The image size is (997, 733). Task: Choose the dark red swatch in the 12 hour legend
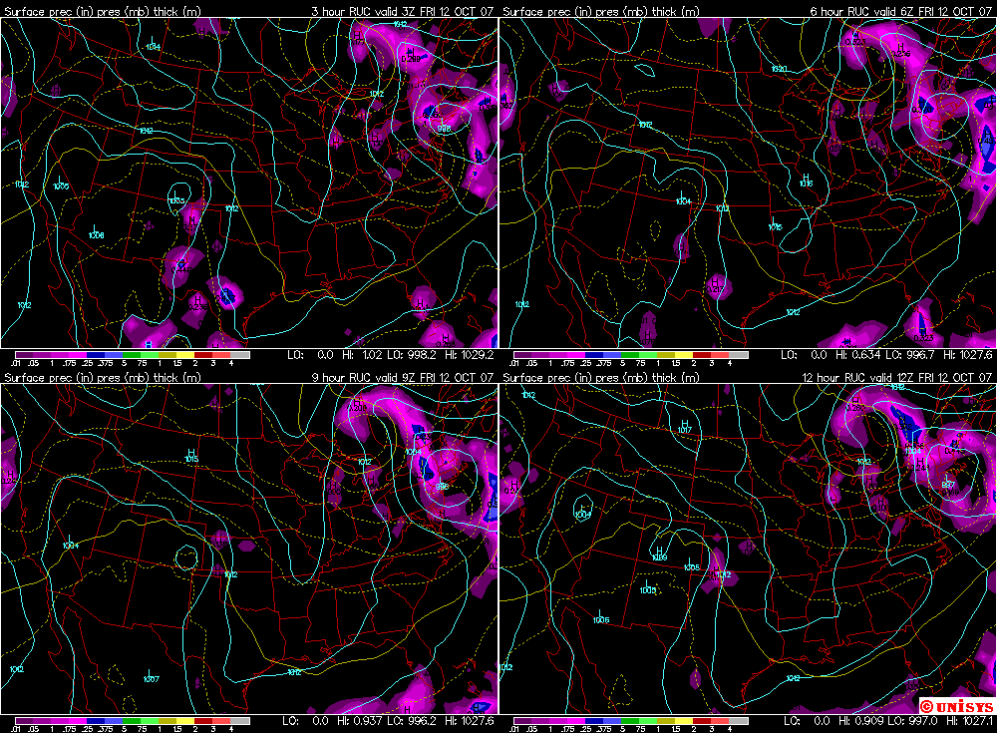[701, 720]
